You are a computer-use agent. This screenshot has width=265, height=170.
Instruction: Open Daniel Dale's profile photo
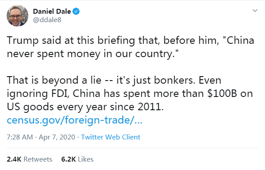click(17, 15)
